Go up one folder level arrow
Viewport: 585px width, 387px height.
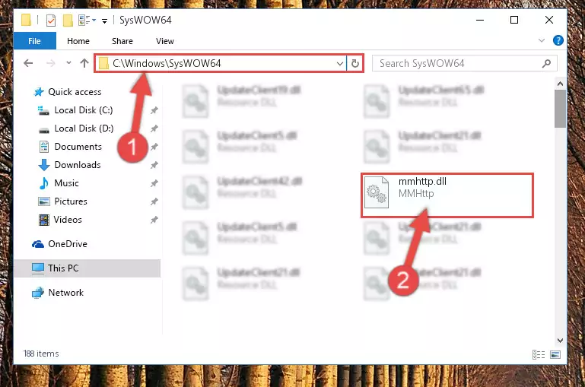(84, 63)
